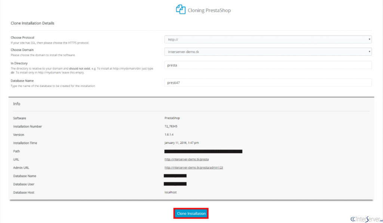Click the Path label in Info
Viewport: 383px width, 223px height.
(x=16, y=151)
